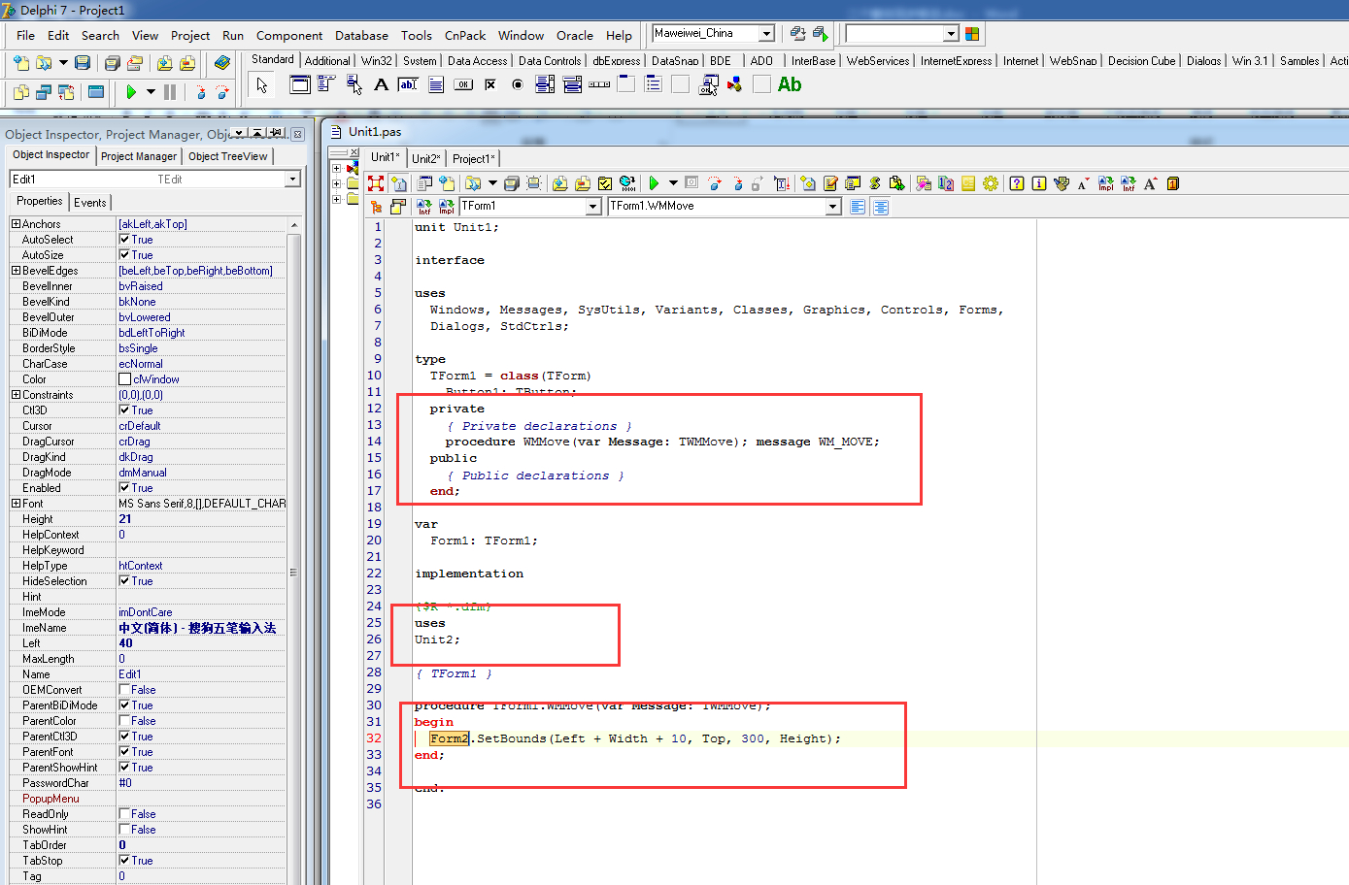
Task: Expand the Constraints property
Action: [x=16, y=395]
